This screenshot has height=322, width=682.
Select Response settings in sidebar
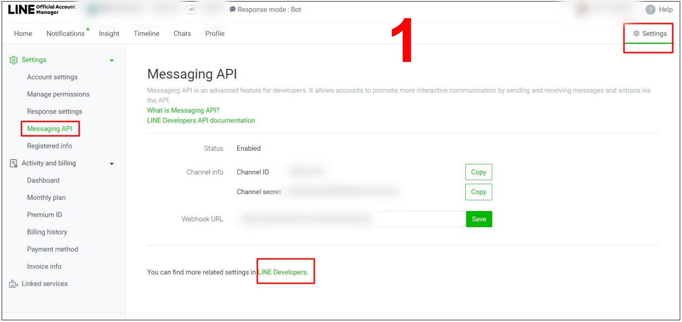click(x=55, y=111)
